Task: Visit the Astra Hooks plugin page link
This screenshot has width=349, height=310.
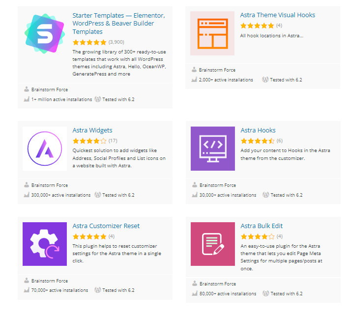Action: click(x=258, y=130)
